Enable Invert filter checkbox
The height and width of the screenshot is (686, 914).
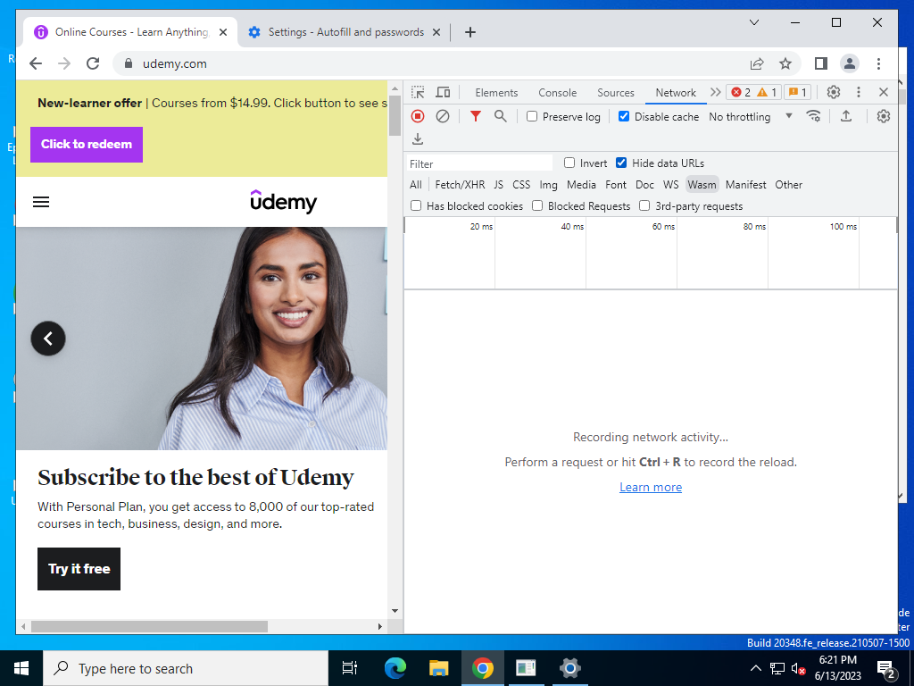coord(569,163)
